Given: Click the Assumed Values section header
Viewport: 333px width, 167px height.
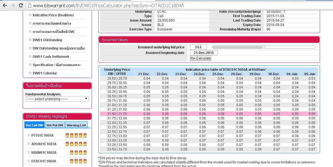Looking at the screenshot, I should click(x=209, y=40).
